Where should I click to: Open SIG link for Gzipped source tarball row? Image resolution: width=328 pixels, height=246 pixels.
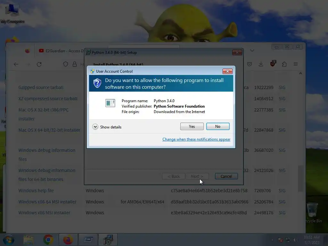[x=282, y=87]
